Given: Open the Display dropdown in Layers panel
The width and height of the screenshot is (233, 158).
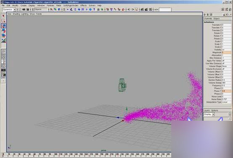Looking at the screenshot, I should click(209, 114).
